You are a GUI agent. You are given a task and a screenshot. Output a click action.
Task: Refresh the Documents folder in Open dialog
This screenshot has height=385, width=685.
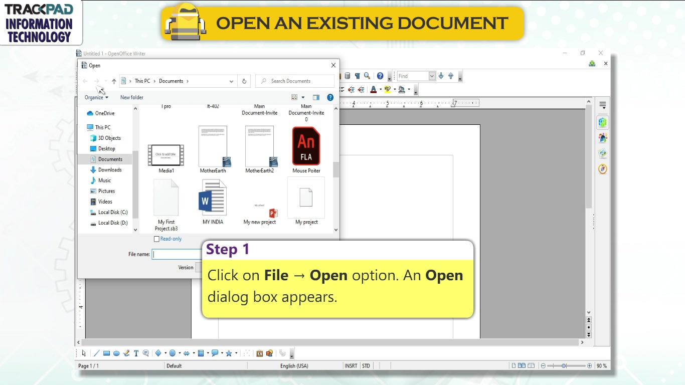click(244, 81)
